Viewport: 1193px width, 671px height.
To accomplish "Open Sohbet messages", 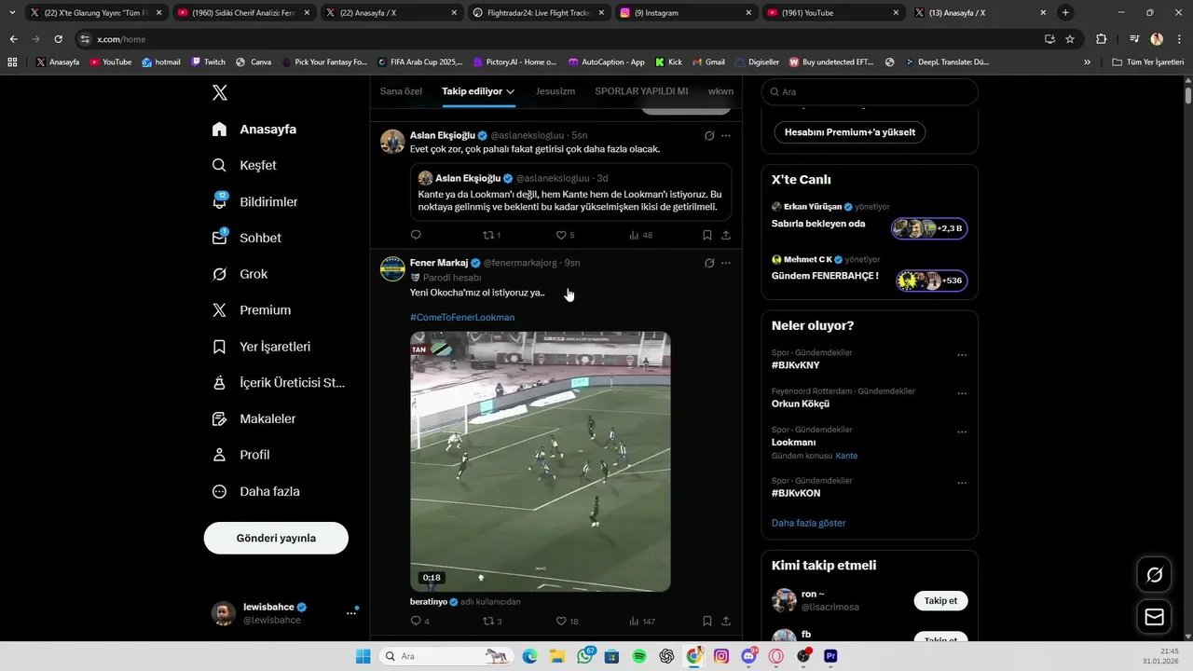I will coord(246,238).
